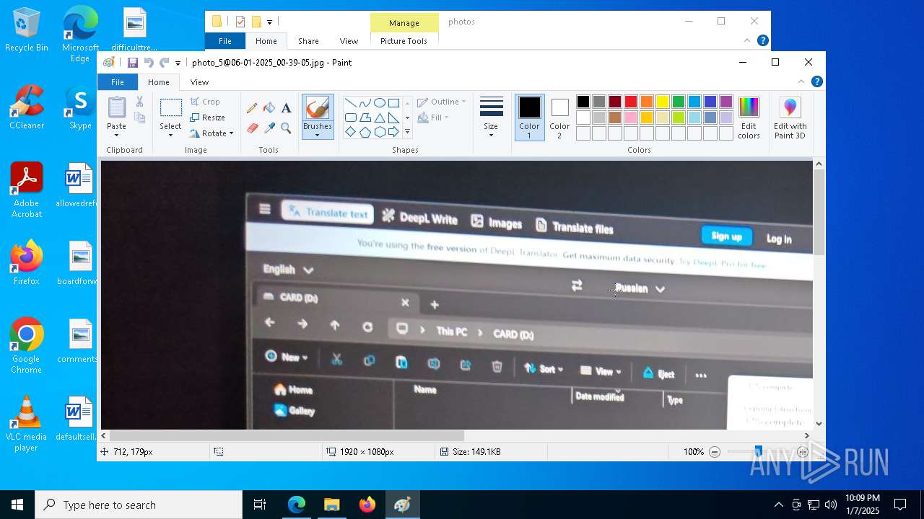Click the Save icon in Paint's title bar
Screen dimensions: 924x519
[x=133, y=63]
